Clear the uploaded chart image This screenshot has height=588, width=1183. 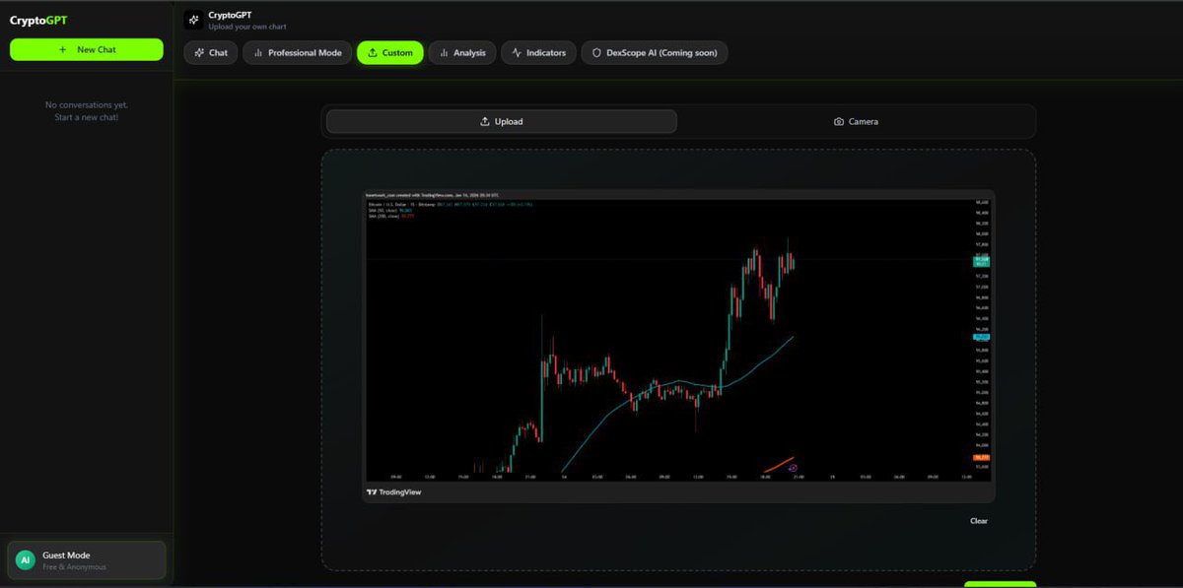tap(978, 521)
